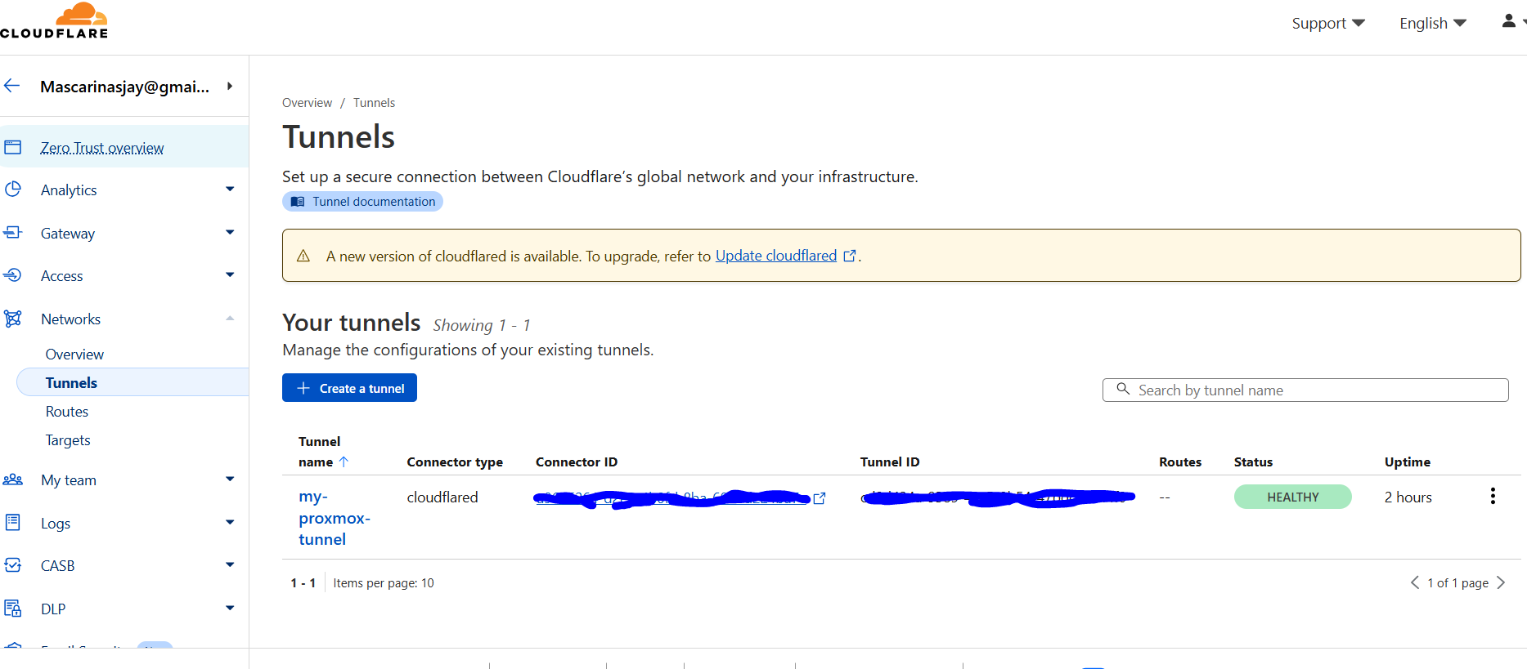Open the Support dropdown
This screenshot has width=1527, height=669.
[x=1328, y=24]
